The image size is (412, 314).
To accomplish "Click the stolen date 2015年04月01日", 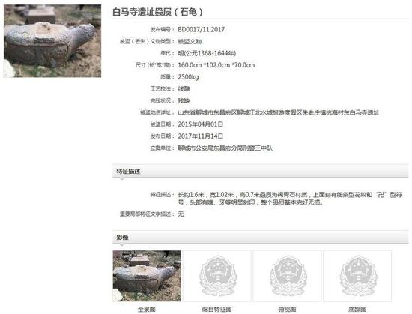I will pyautogui.click(x=201, y=124).
